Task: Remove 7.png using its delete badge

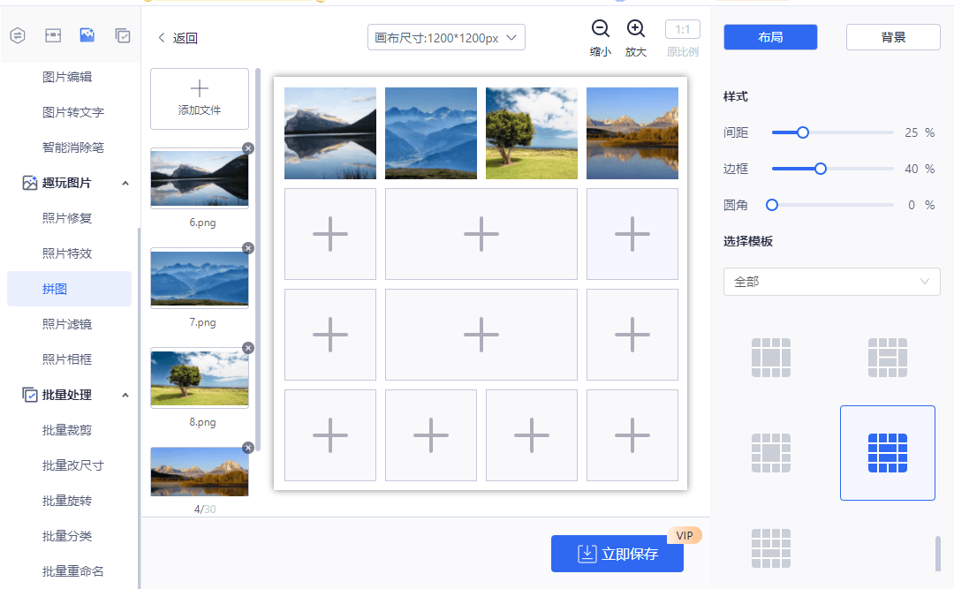Action: point(248,248)
